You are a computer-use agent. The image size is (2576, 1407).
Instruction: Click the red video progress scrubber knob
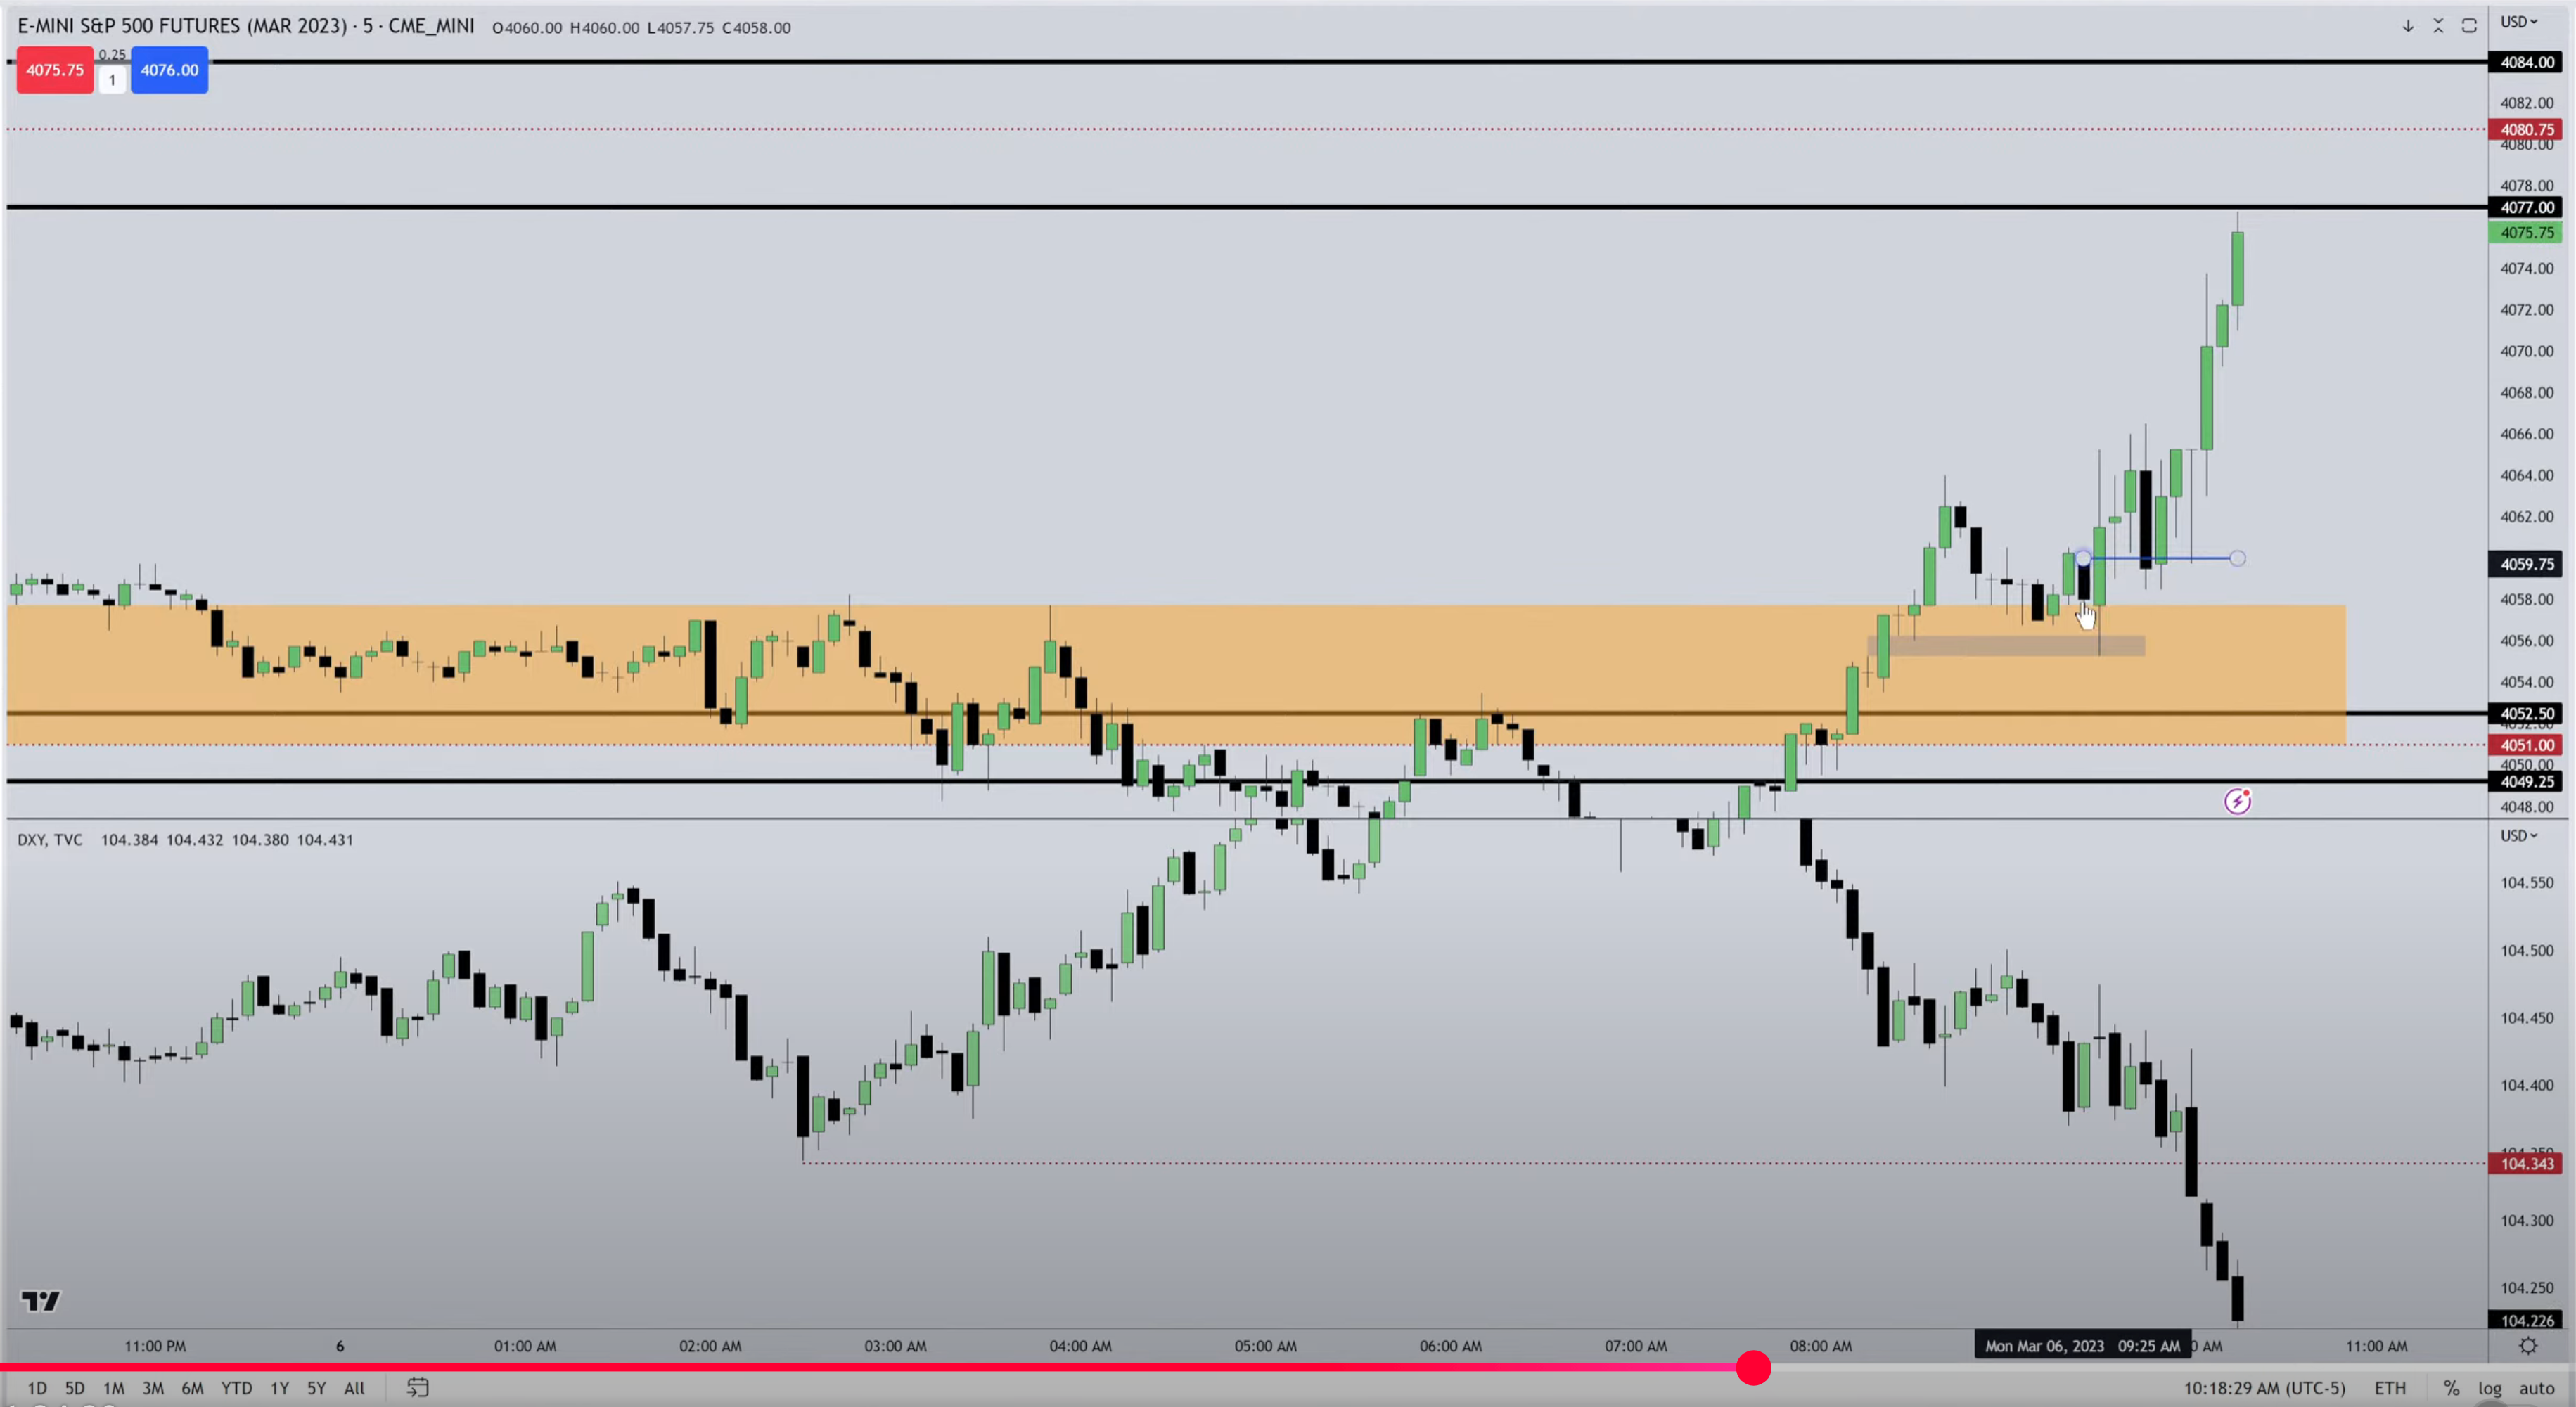(x=1753, y=1367)
